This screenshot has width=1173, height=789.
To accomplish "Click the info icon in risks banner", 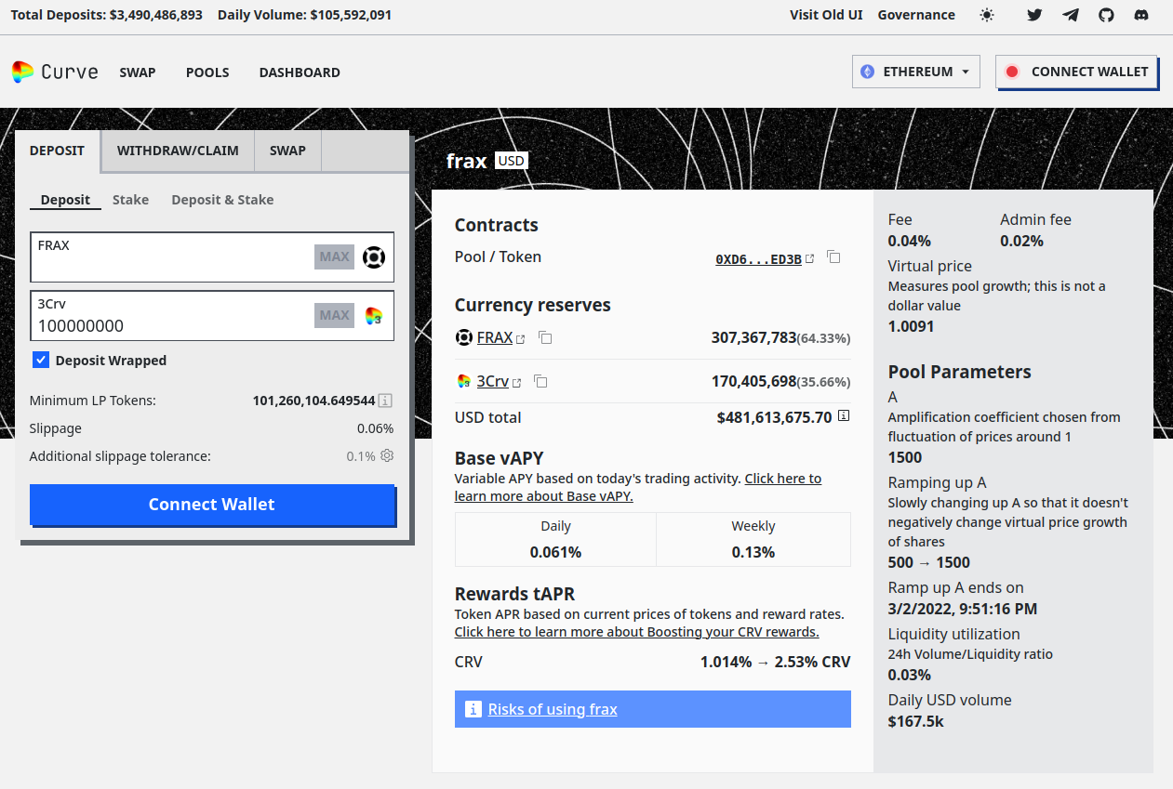I will 473,709.
